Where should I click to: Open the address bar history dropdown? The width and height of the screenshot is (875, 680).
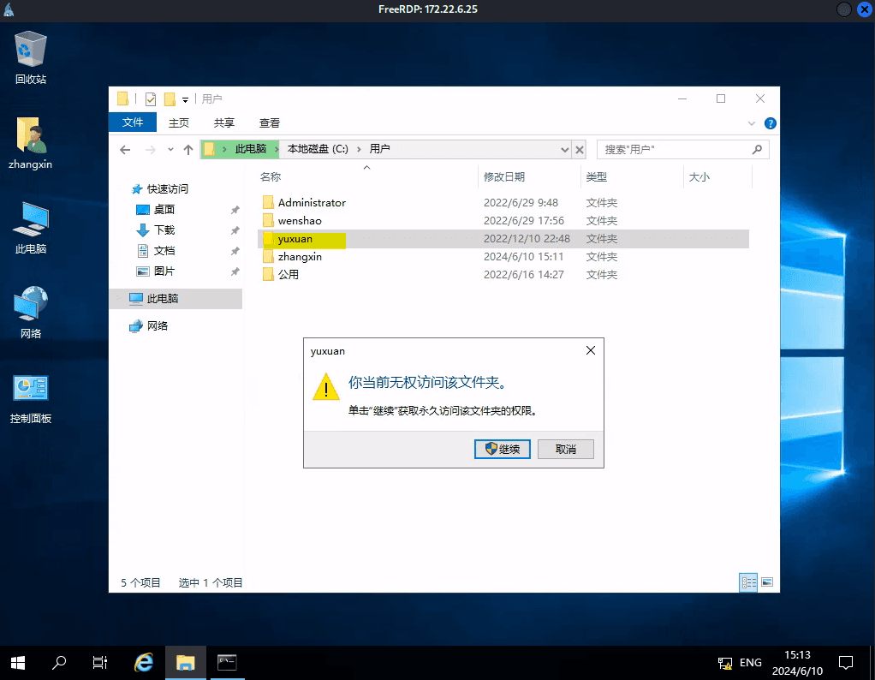coord(564,149)
